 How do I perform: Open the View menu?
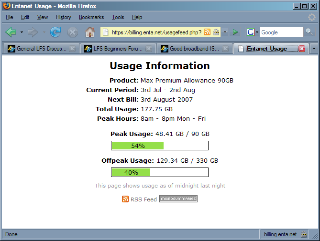43,17
